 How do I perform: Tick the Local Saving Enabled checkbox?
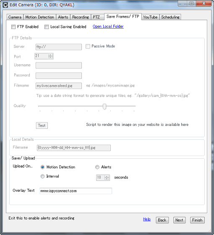pyautogui.click(x=47, y=27)
